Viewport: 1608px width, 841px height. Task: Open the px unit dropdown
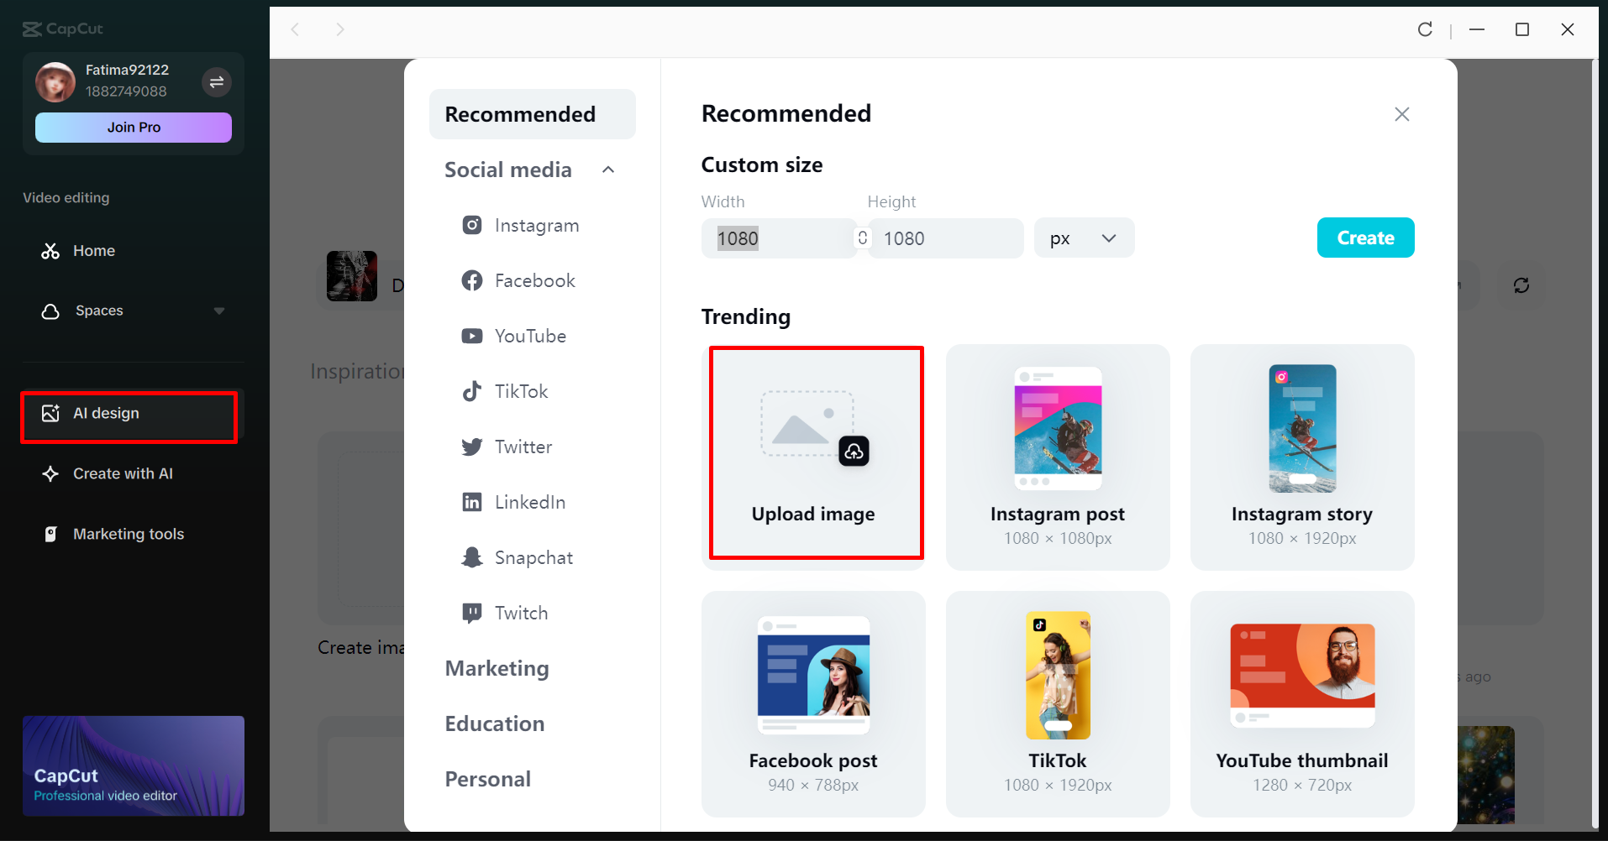[1085, 238]
